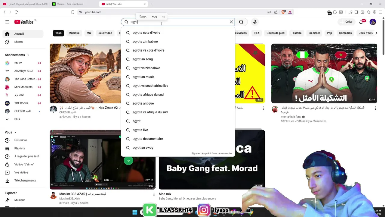The height and width of the screenshot is (217, 385).
Task: Open Historique in the sidebar
Action: click(x=23, y=140)
